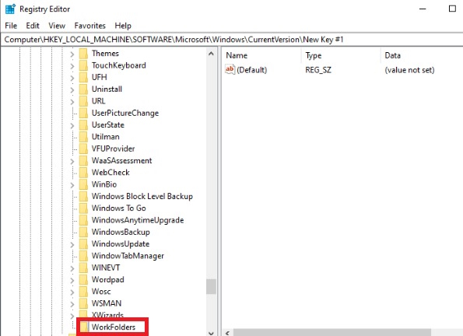Expand the WaaSAssessment key

click(x=72, y=161)
